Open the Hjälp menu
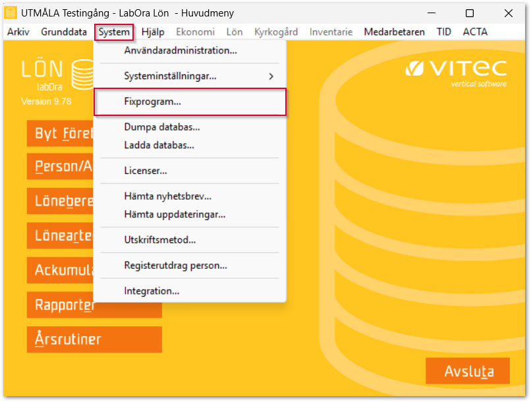 point(153,32)
